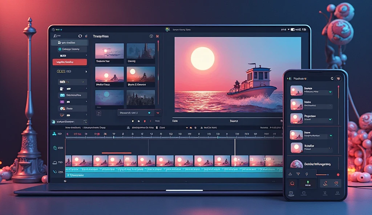The image size is (372, 215).
Task: Click the red record dot on the phone
Action: pos(338,175)
